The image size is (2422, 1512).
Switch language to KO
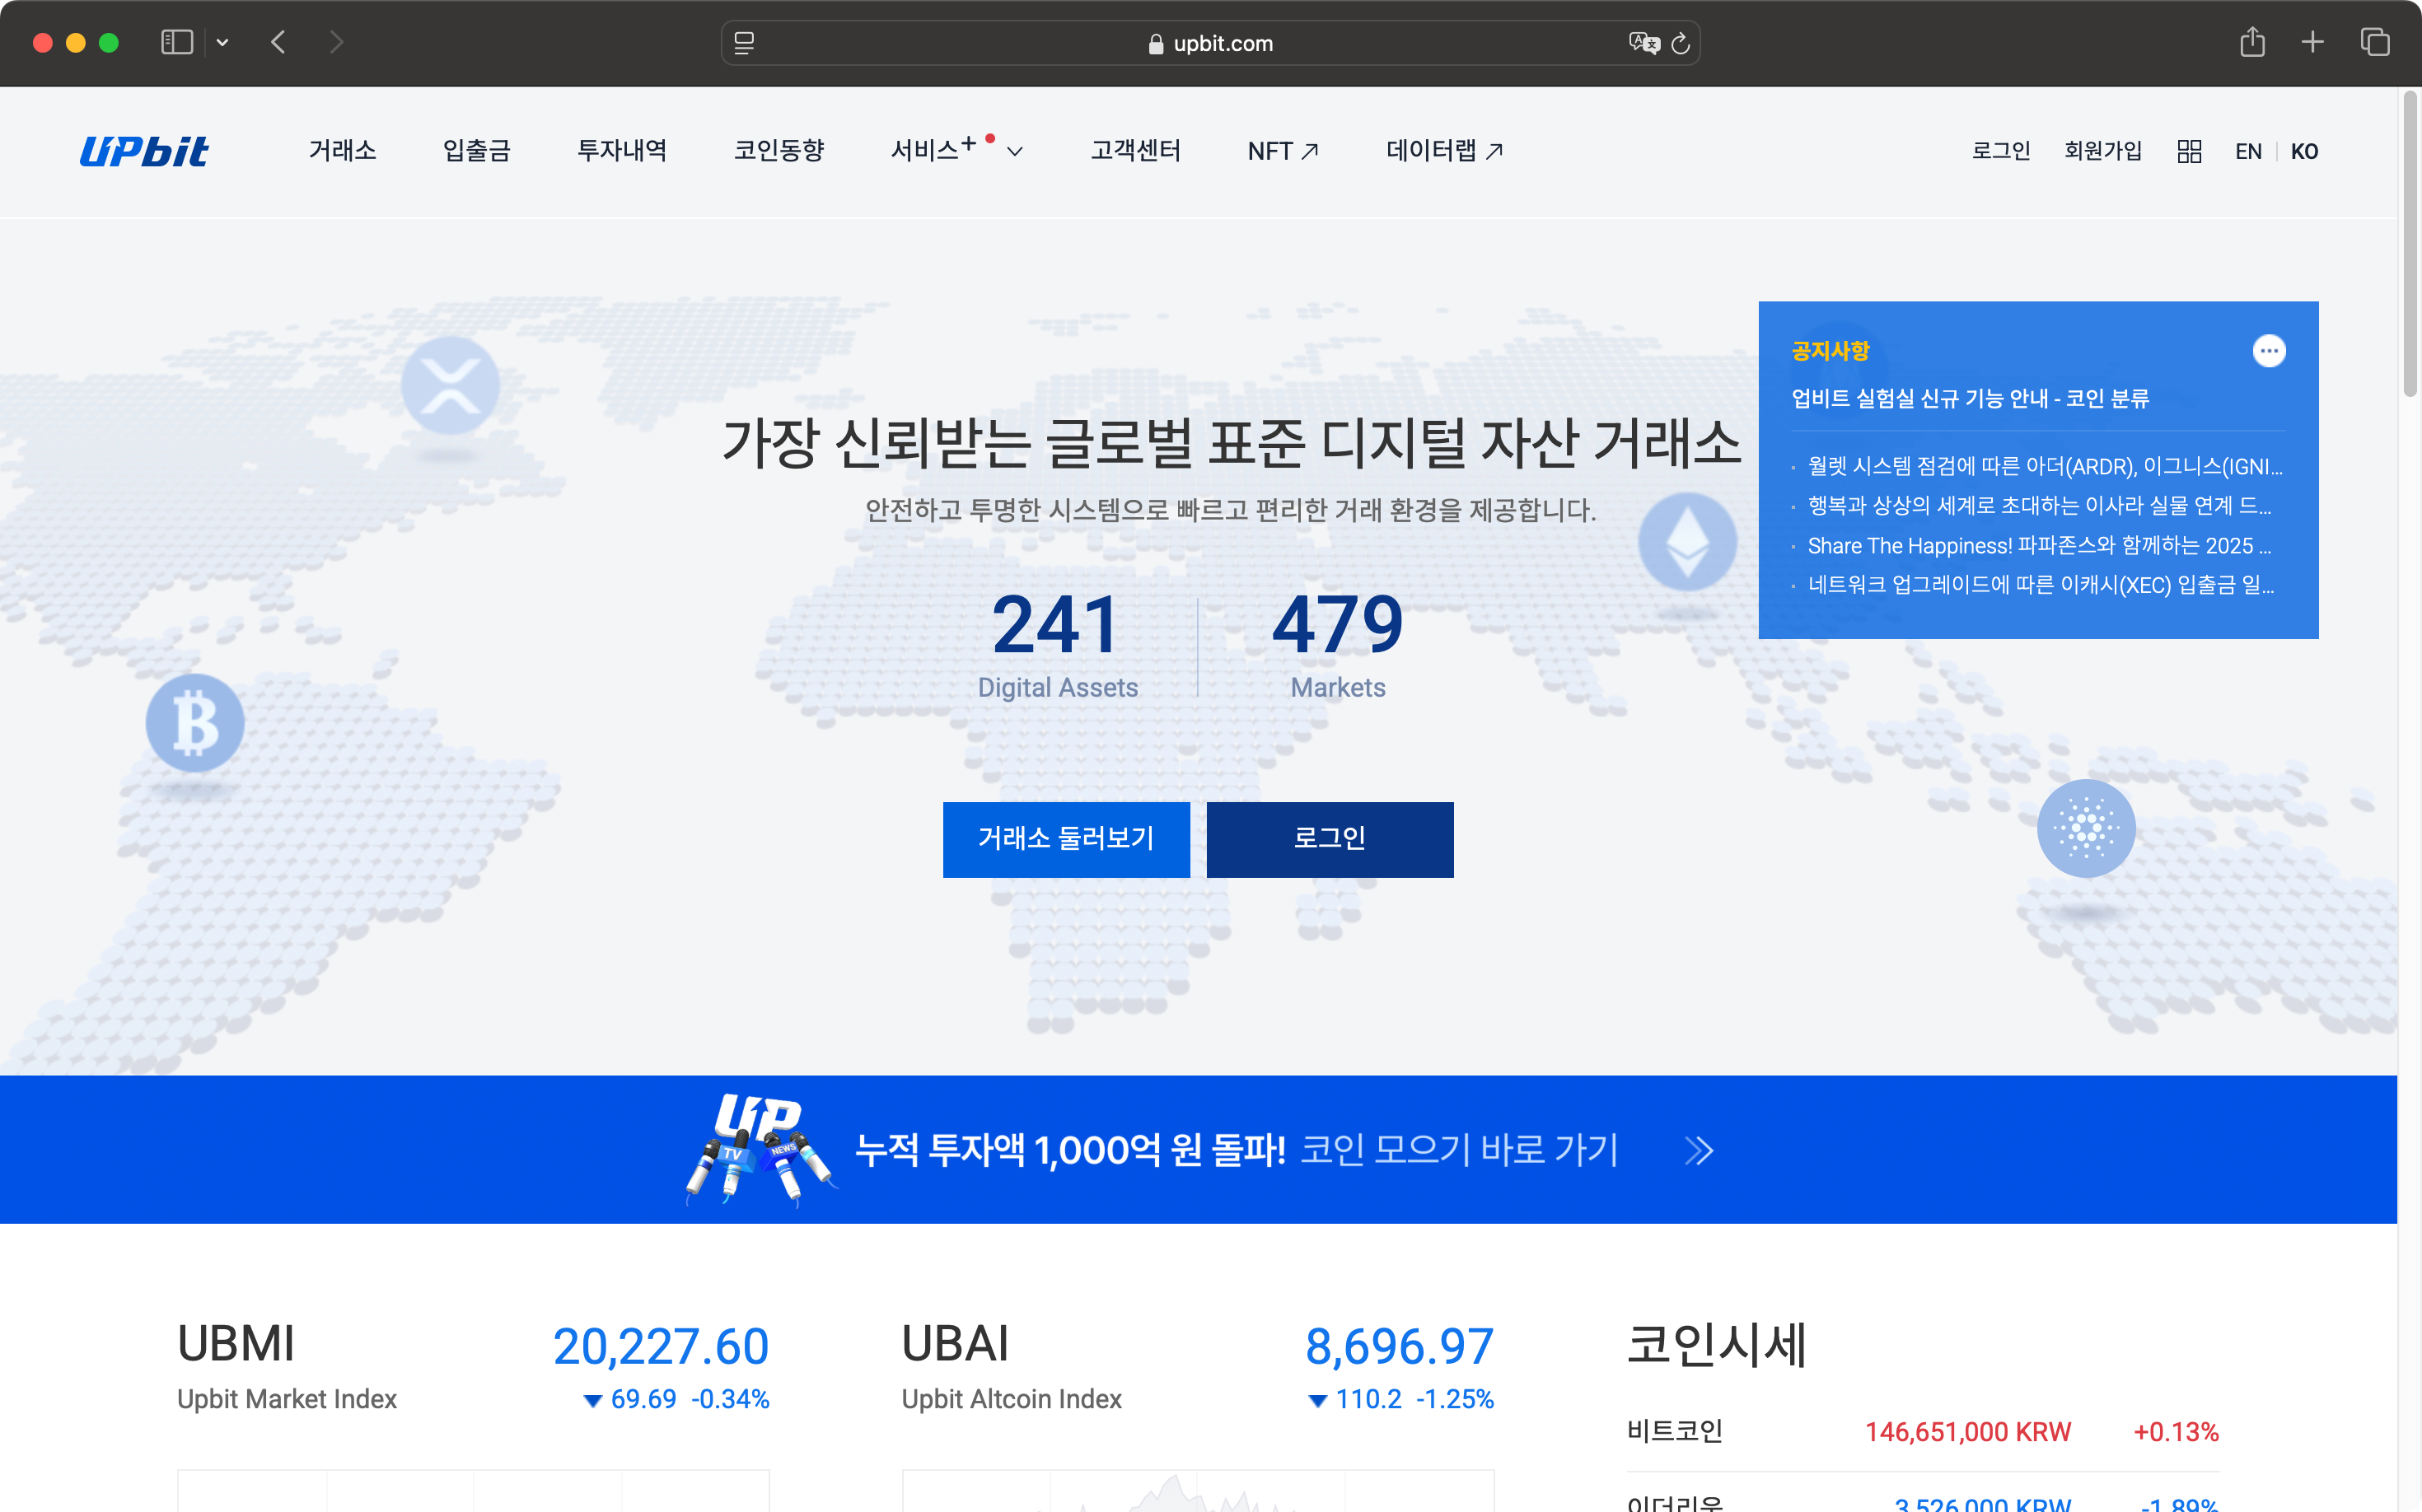[2304, 151]
